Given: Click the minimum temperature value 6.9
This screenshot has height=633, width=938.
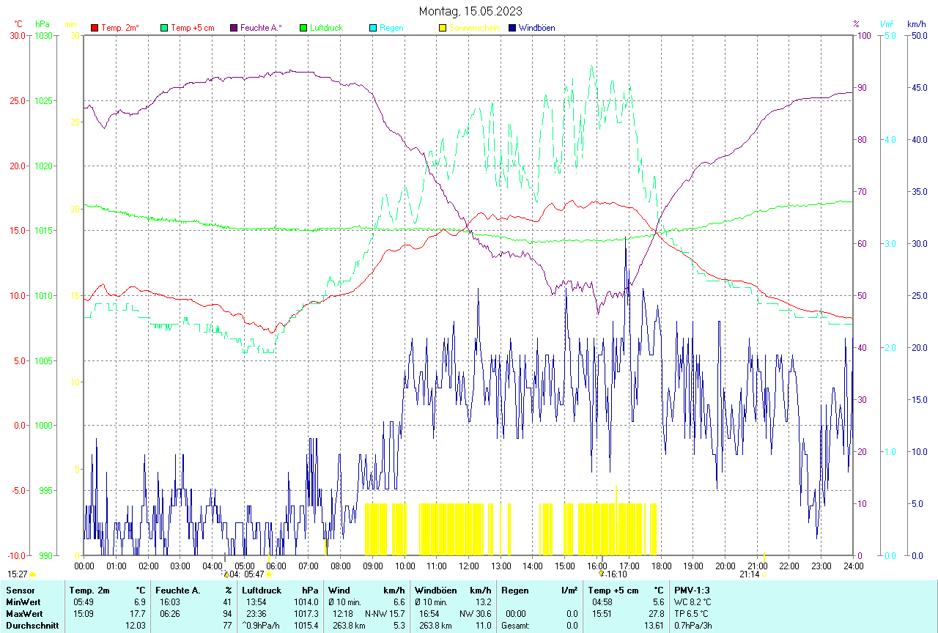Looking at the screenshot, I should click(x=139, y=601).
